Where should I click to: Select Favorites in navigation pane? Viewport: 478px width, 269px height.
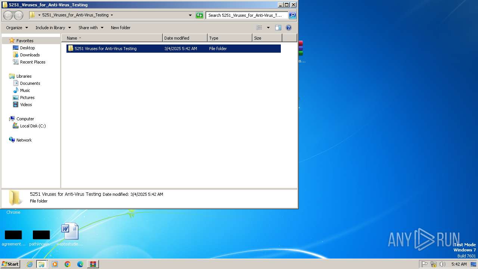[x=25, y=41]
